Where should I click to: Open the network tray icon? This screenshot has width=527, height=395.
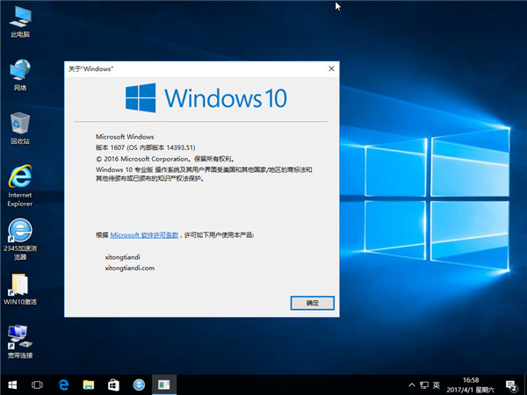424,385
